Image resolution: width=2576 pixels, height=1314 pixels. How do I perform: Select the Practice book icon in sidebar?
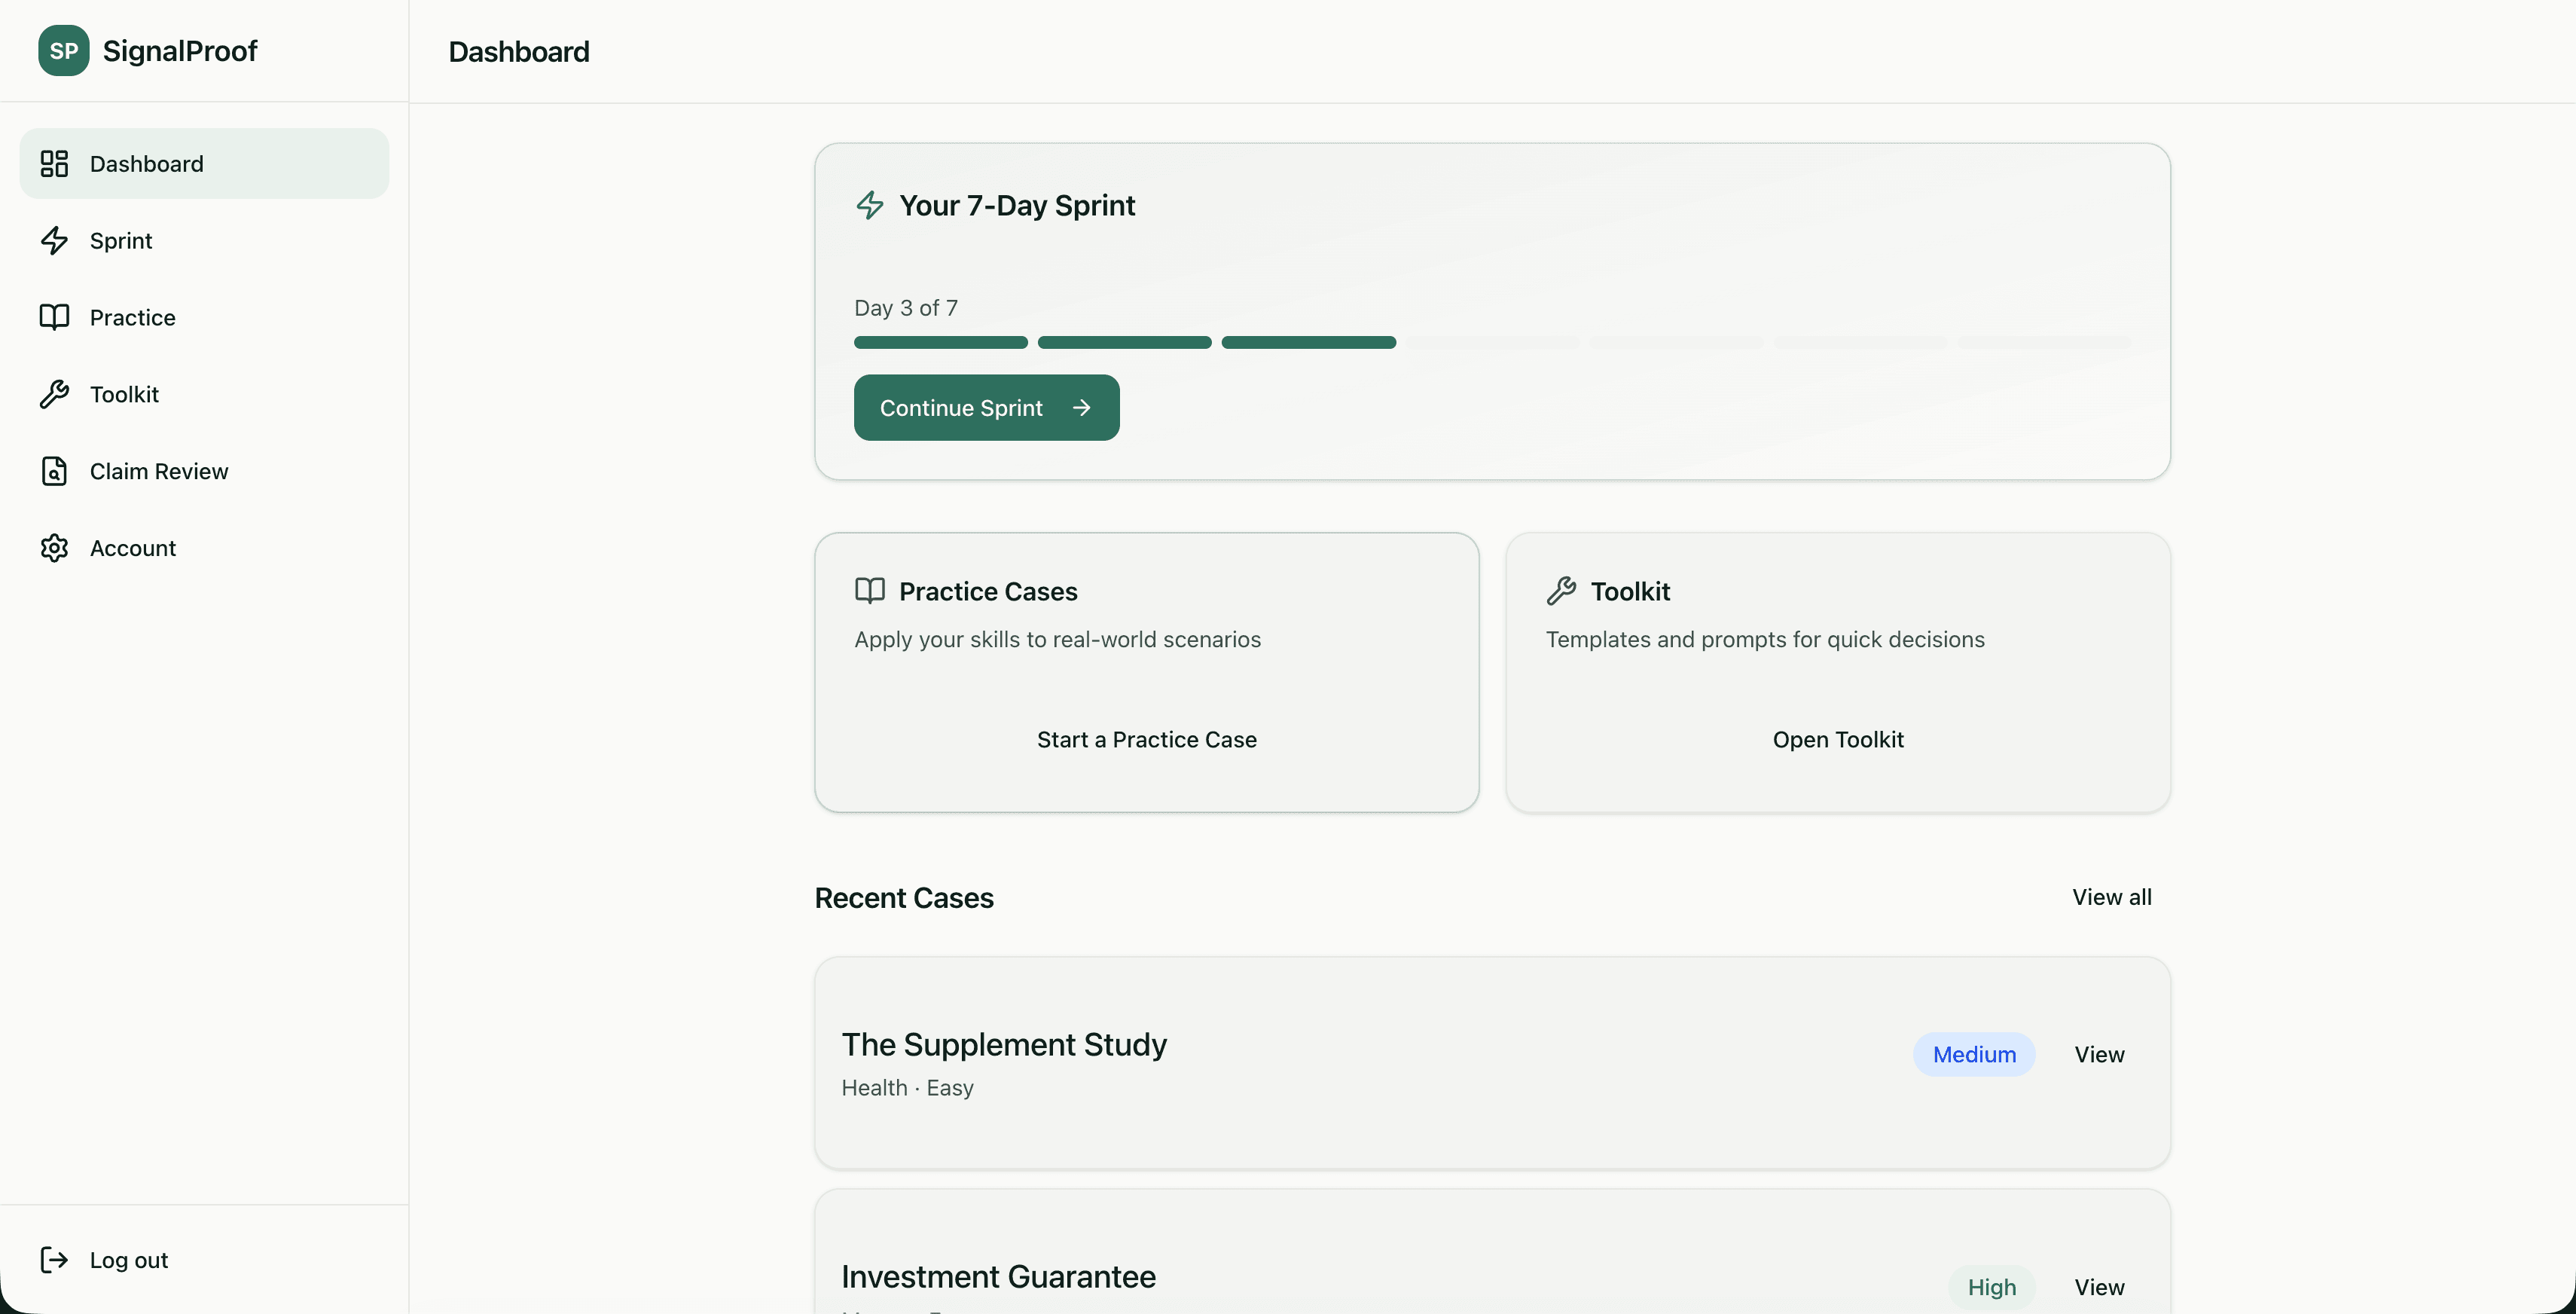[x=55, y=316]
